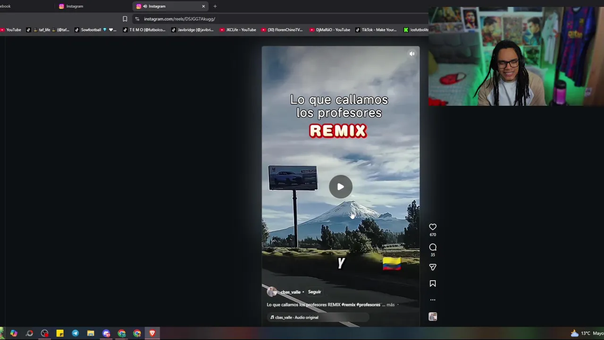Open OBS Studio from the taskbar
This screenshot has width=604, height=340.
click(x=44, y=333)
